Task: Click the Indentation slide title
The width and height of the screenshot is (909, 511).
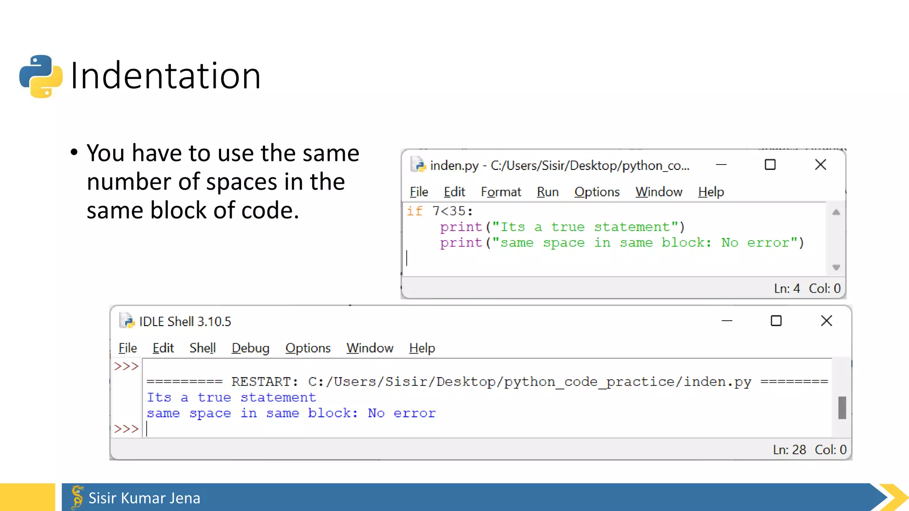Action: 166,75
